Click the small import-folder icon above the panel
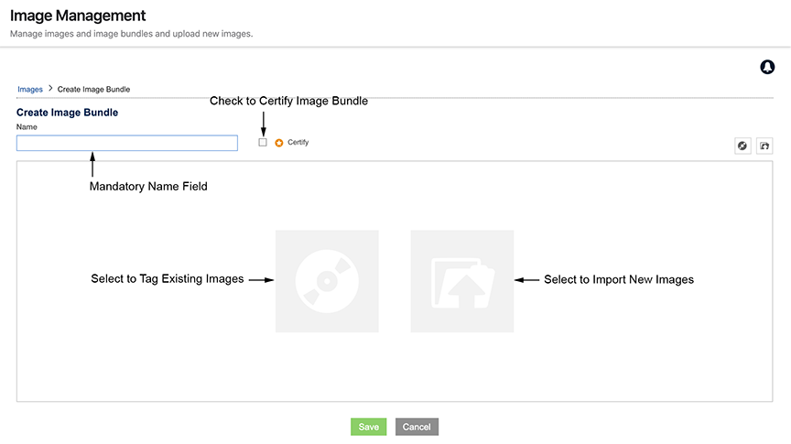Image resolution: width=791 pixels, height=444 pixels. click(x=764, y=146)
